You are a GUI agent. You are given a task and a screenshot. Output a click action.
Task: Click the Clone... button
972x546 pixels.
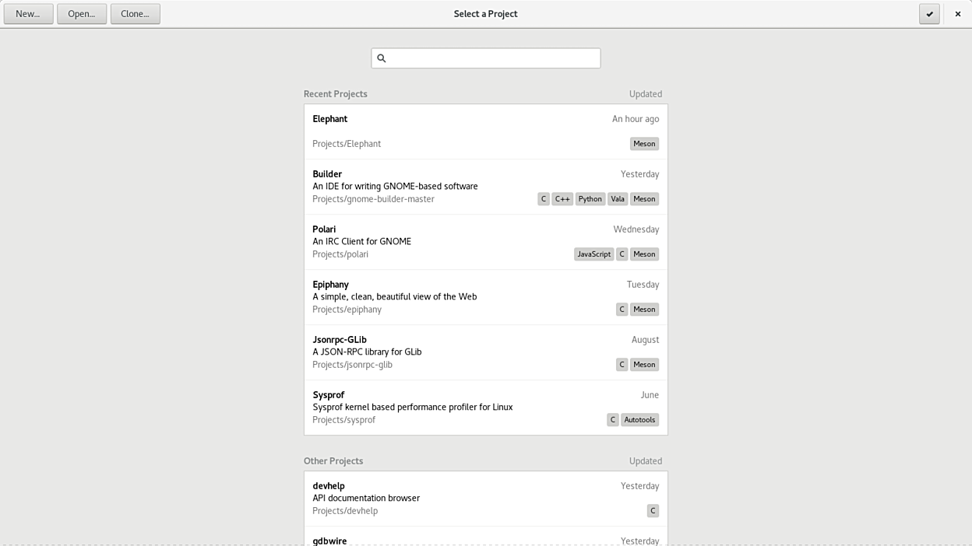click(135, 14)
